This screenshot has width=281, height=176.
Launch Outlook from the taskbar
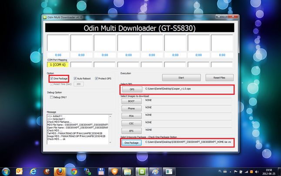pyautogui.click(x=19, y=172)
